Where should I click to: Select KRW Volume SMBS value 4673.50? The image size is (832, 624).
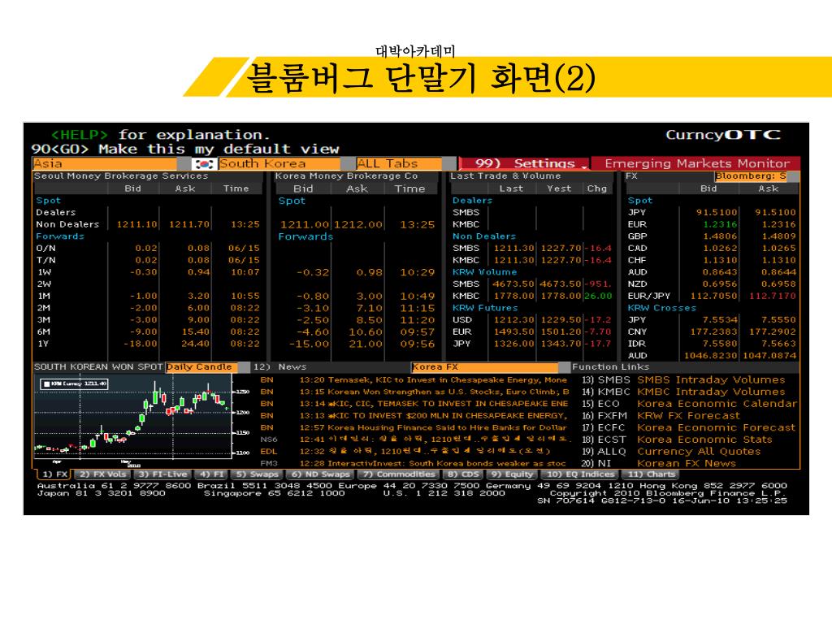pos(513,284)
